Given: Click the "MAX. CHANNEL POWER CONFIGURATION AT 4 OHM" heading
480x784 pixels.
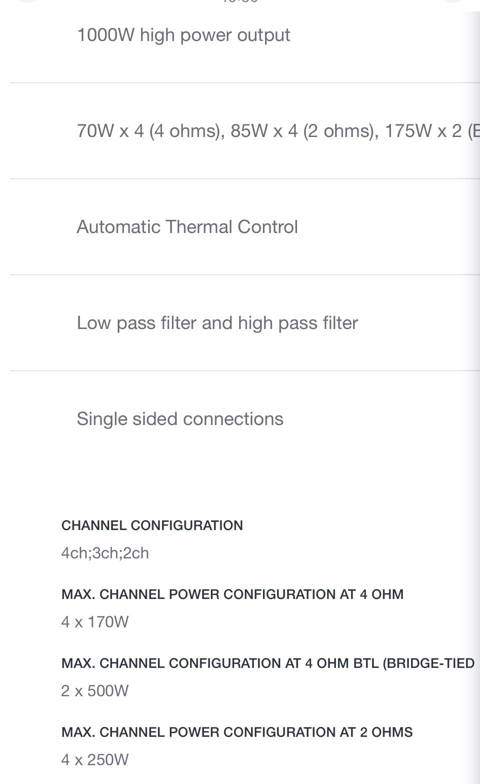Looking at the screenshot, I should [232, 594].
